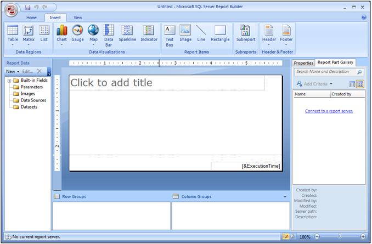Select the [&ExecutionTime] text box
This screenshot has height=244, width=372.
click(x=246, y=166)
